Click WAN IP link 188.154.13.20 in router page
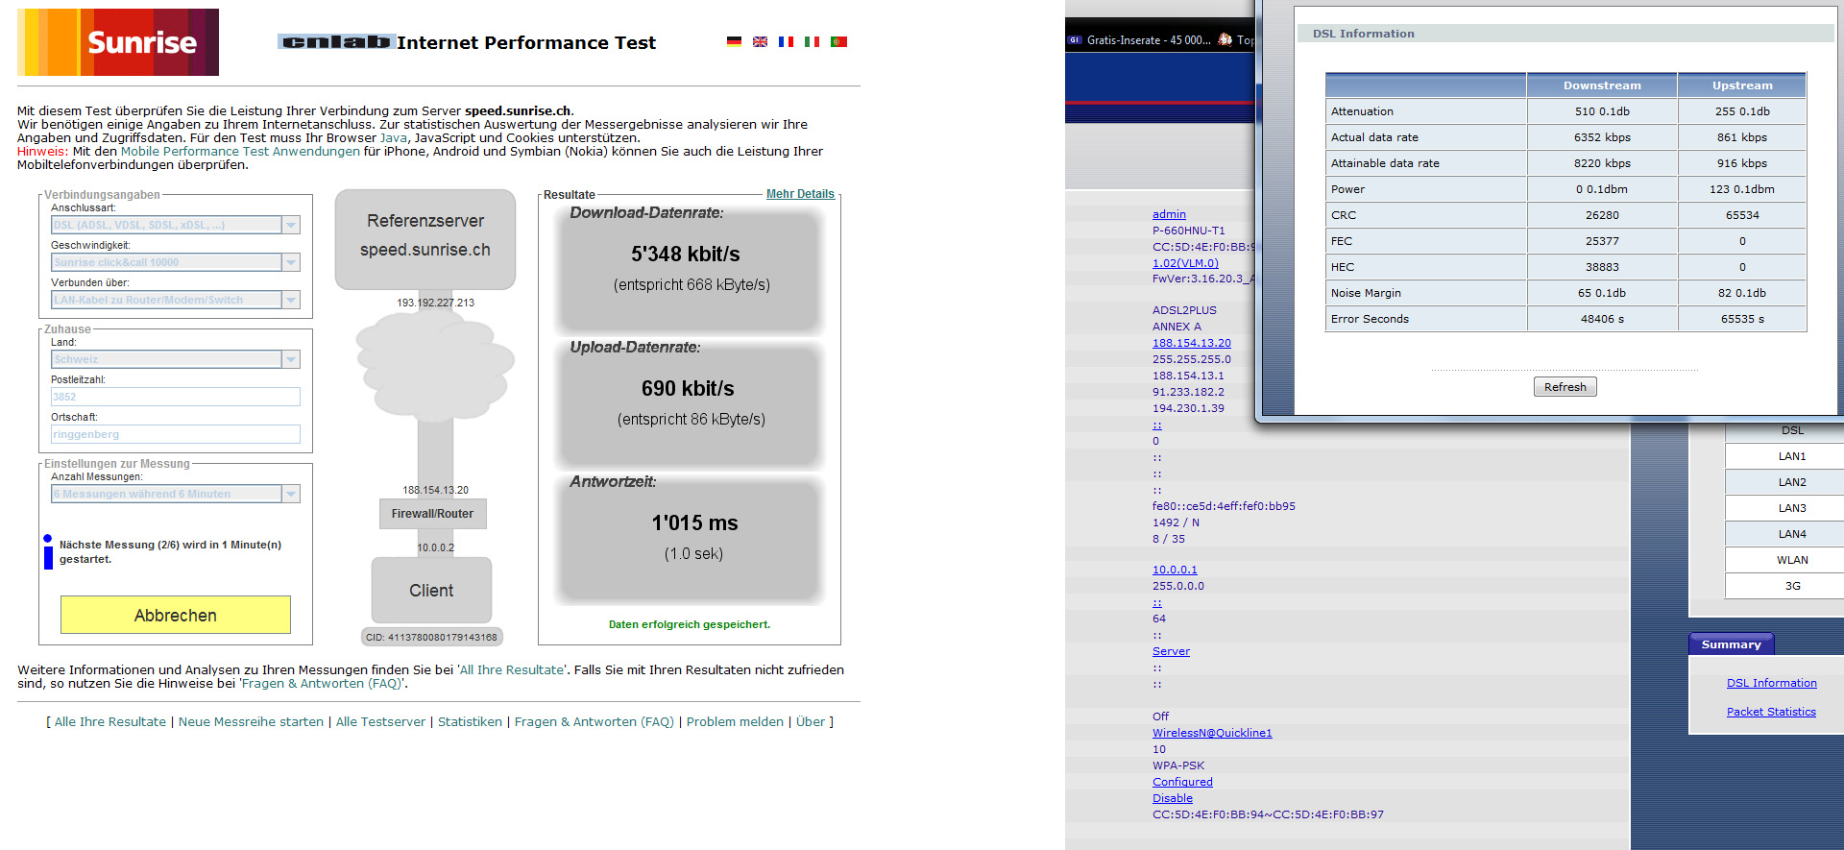 1191,343
